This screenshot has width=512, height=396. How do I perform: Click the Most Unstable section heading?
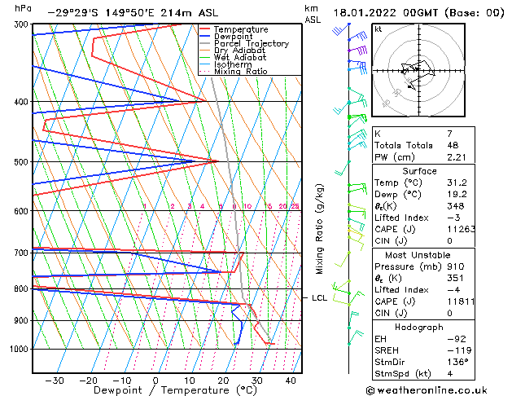pyautogui.click(x=418, y=255)
